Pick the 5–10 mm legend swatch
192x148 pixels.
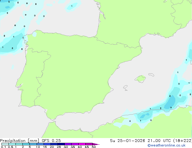[33, 144]
